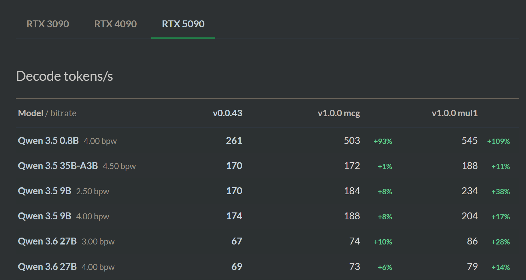The height and width of the screenshot is (280, 526).
Task: Click the "+93%" gain percentage
Action: 383,141
